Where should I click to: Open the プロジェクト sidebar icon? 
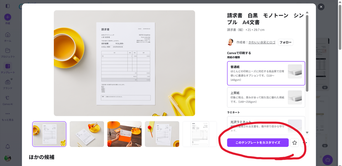[x=7, y=51]
